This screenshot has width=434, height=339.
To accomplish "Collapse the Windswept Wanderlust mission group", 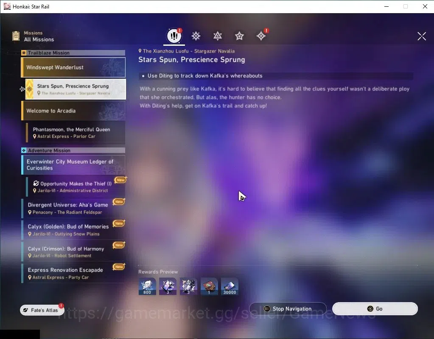I will 73,67.
